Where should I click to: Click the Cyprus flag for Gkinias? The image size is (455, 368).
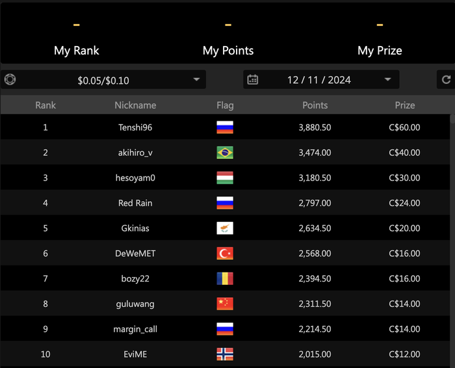point(225,228)
